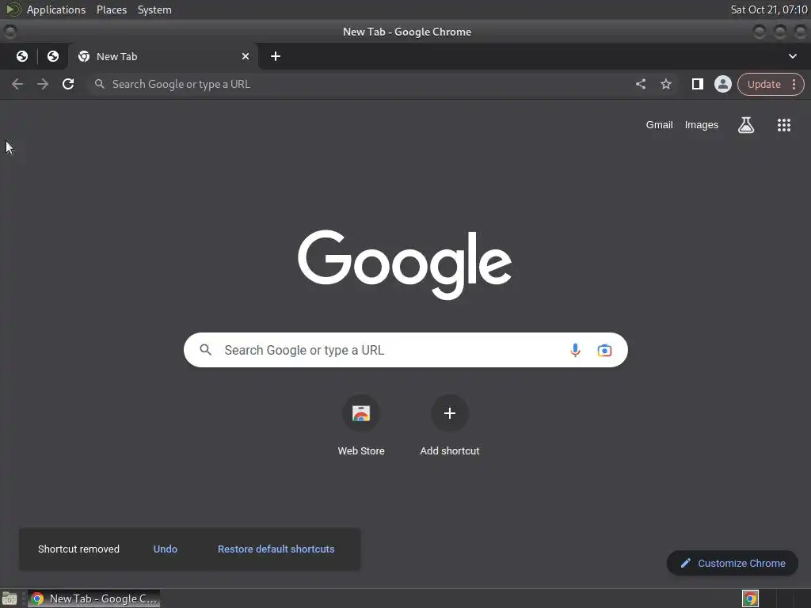This screenshot has height=608, width=811.
Task: Go back with the back arrow
Action: (x=17, y=84)
